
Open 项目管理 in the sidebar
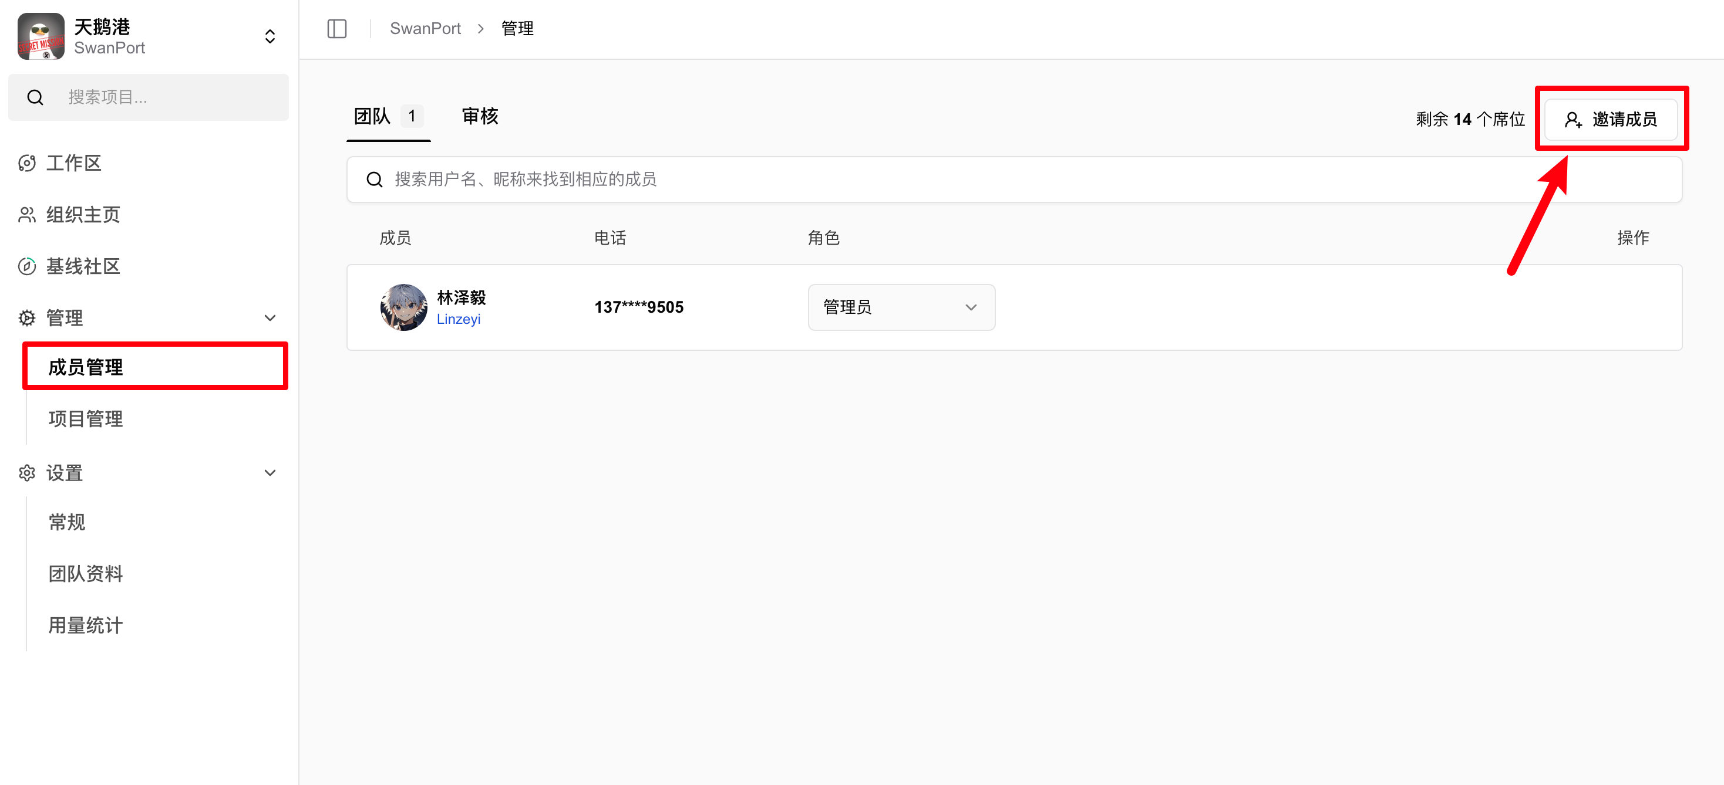click(x=86, y=418)
